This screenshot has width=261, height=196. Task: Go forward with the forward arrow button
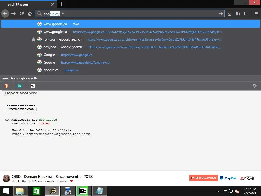click(14, 14)
